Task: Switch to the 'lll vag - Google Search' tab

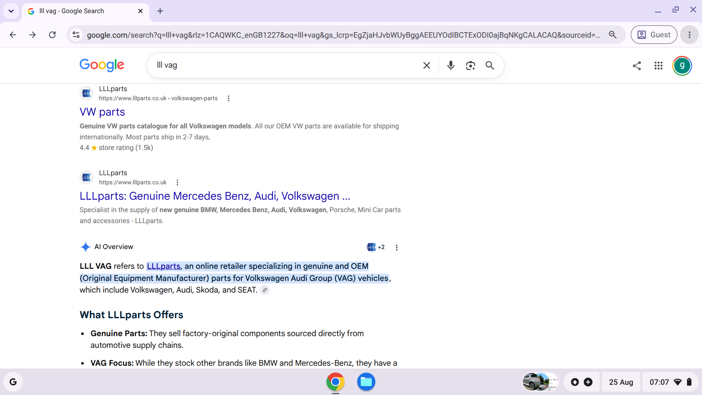Action: click(86, 11)
